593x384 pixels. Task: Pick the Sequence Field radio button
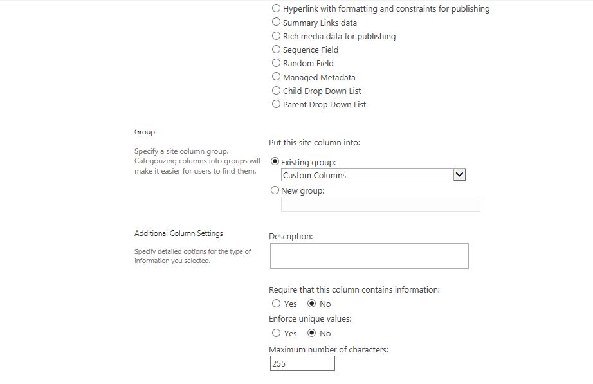(x=276, y=49)
